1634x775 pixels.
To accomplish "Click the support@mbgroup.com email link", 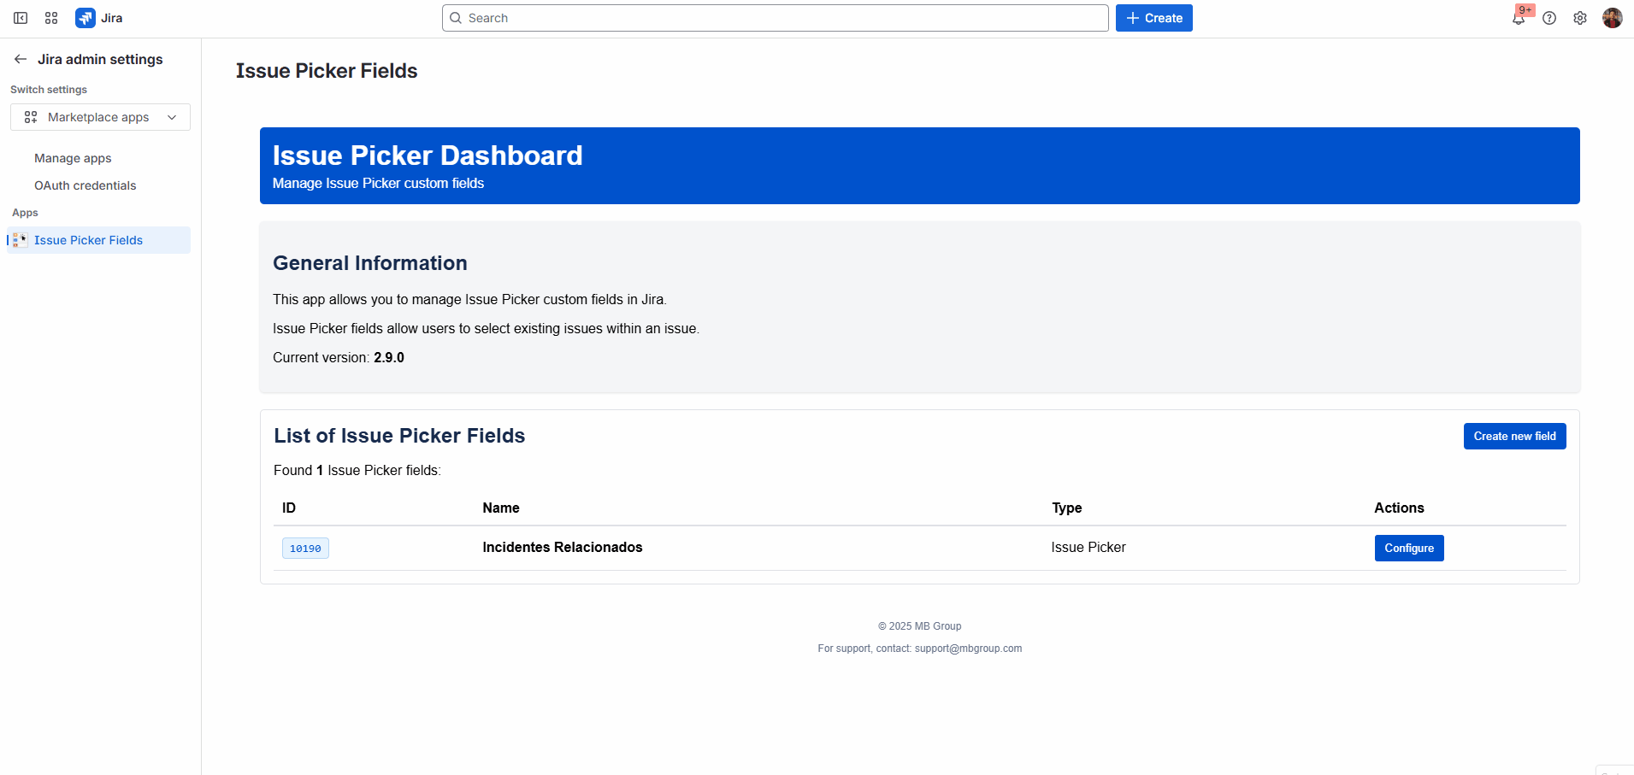I will pyautogui.click(x=967, y=648).
